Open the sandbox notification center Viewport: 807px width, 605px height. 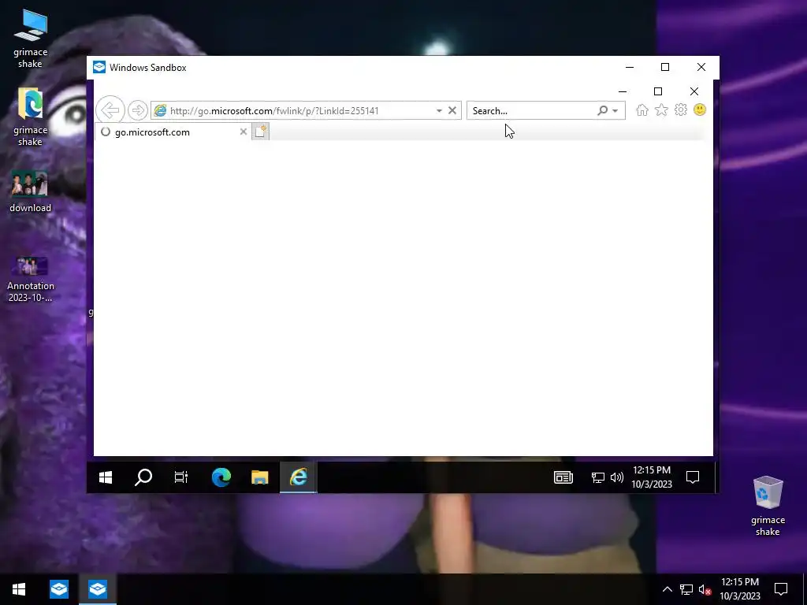pyautogui.click(x=693, y=477)
